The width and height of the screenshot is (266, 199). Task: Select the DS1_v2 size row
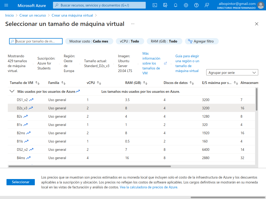[131, 100]
